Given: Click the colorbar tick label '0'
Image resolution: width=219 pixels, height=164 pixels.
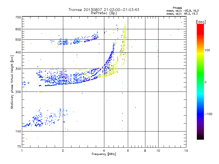Looking at the screenshot, I should 205,82.
